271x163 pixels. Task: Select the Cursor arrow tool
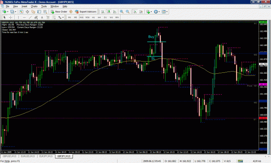tap(5, 17)
